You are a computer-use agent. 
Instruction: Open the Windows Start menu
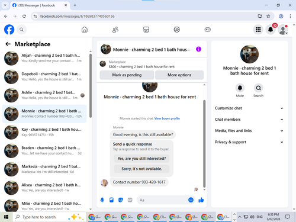pos(6,217)
